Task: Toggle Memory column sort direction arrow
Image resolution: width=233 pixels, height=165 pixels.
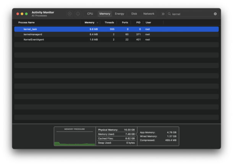Action: (x=97, y=23)
